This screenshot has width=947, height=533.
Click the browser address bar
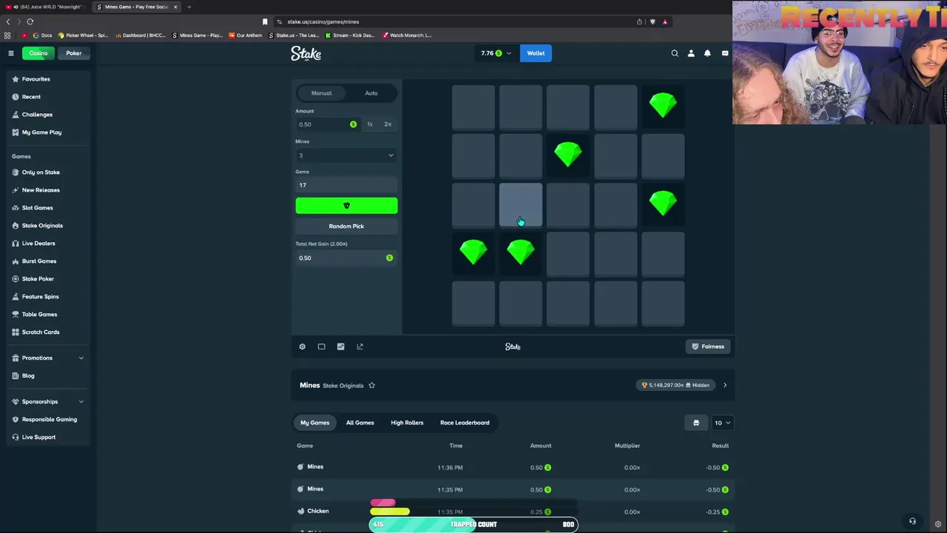459,21
